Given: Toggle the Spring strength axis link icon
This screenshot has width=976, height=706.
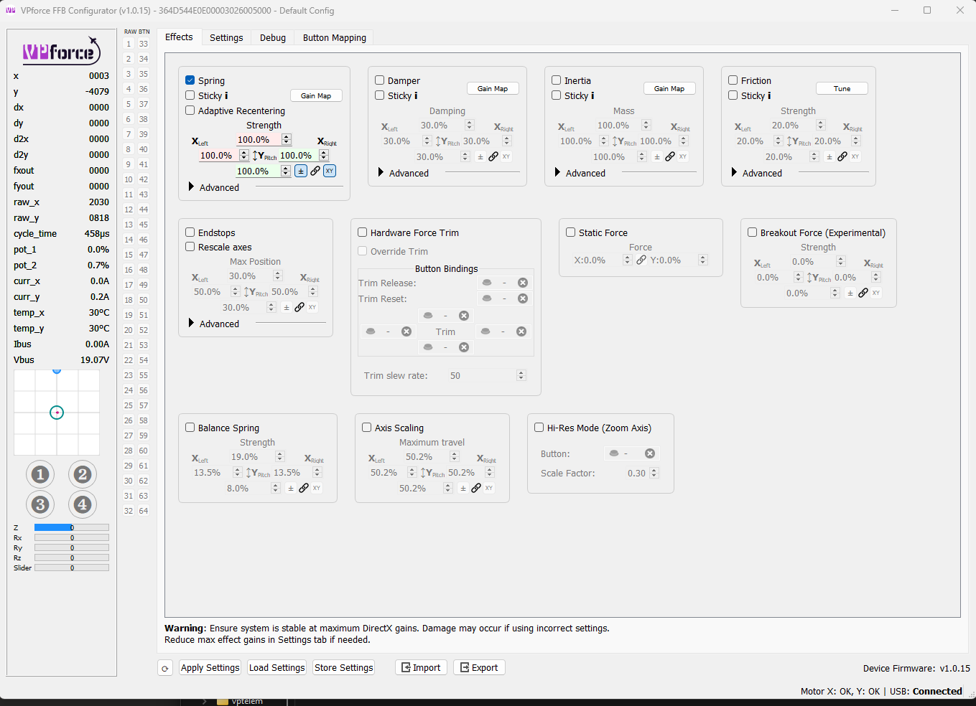Looking at the screenshot, I should coord(315,171).
